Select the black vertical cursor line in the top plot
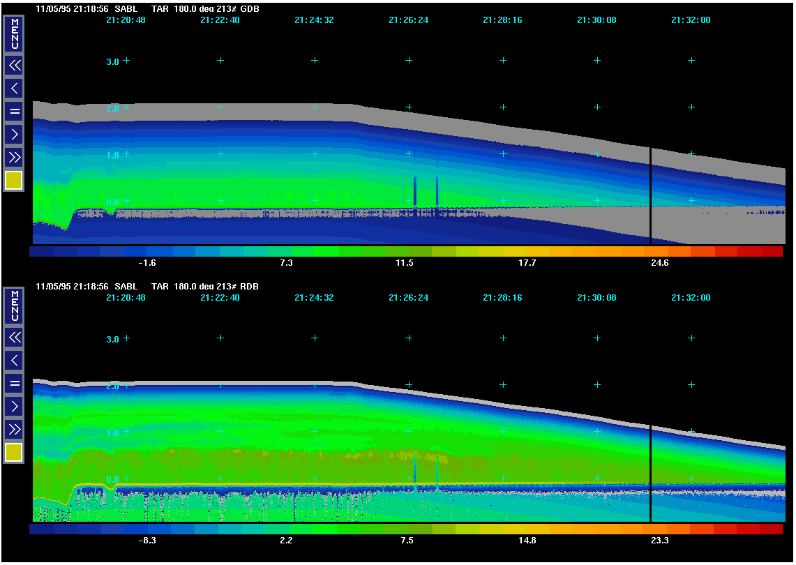The height and width of the screenshot is (565, 796). (650, 195)
